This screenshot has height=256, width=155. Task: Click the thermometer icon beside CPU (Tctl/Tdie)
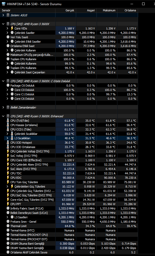8,120
